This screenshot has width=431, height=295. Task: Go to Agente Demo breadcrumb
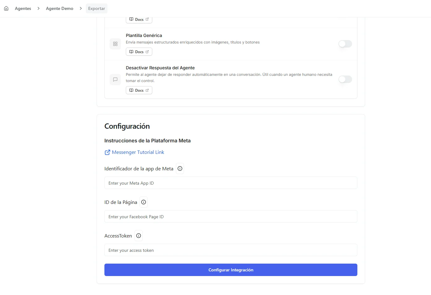click(x=60, y=8)
